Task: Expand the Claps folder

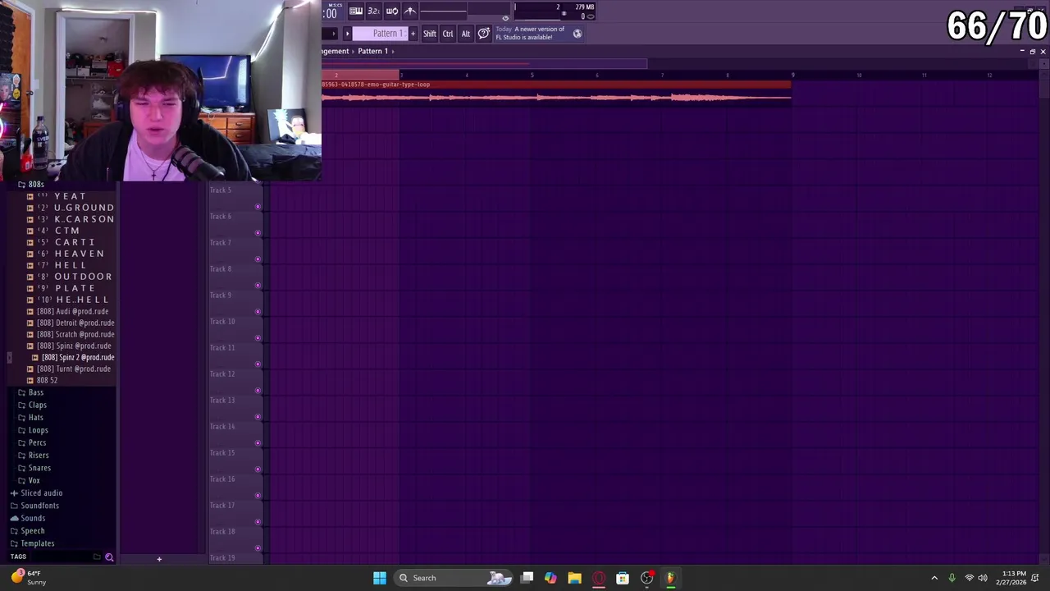Action: 33,405
